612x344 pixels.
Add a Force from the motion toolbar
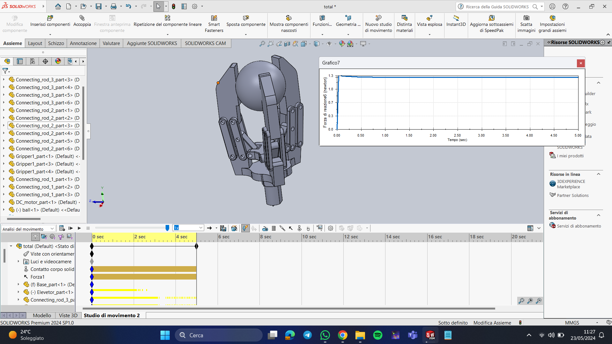pyautogui.click(x=291, y=228)
